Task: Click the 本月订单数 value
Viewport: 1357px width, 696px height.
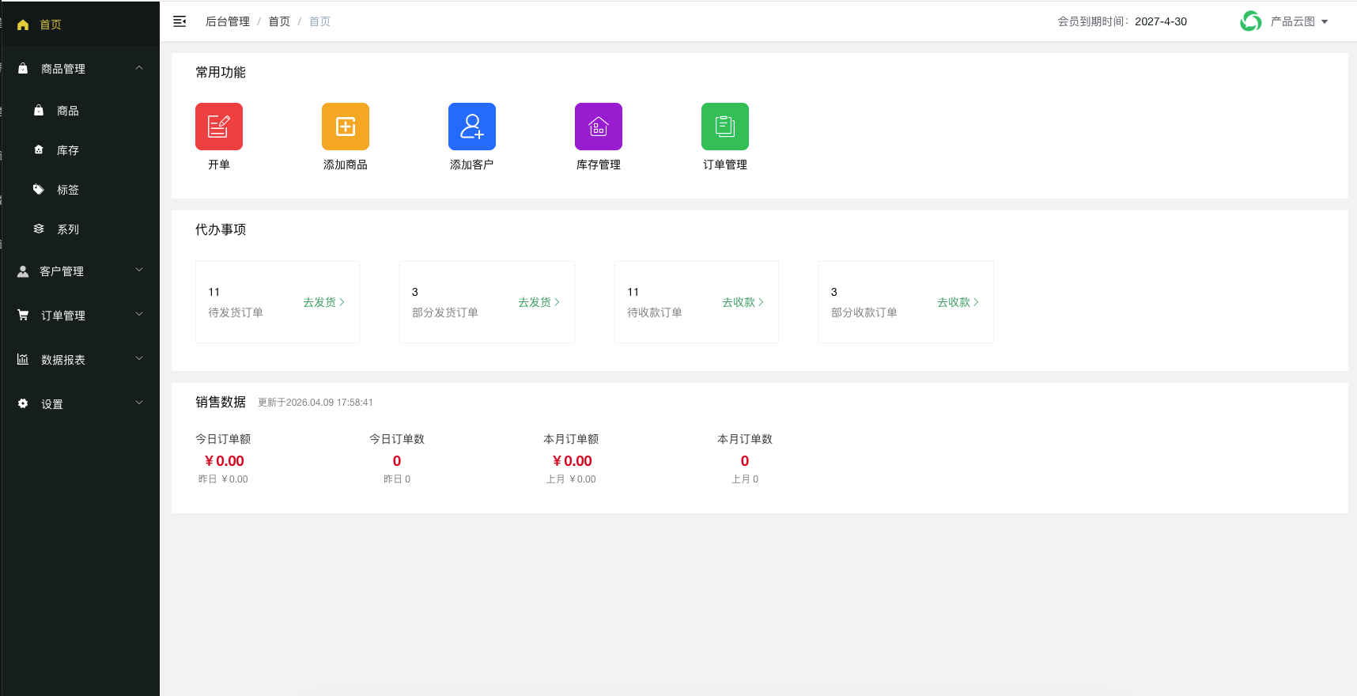Action: (x=745, y=461)
